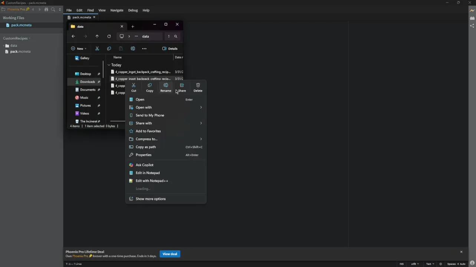Viewport: 476px width, 267px height.
Task: Open Desktop in Explorer sidebar
Action: [85, 74]
